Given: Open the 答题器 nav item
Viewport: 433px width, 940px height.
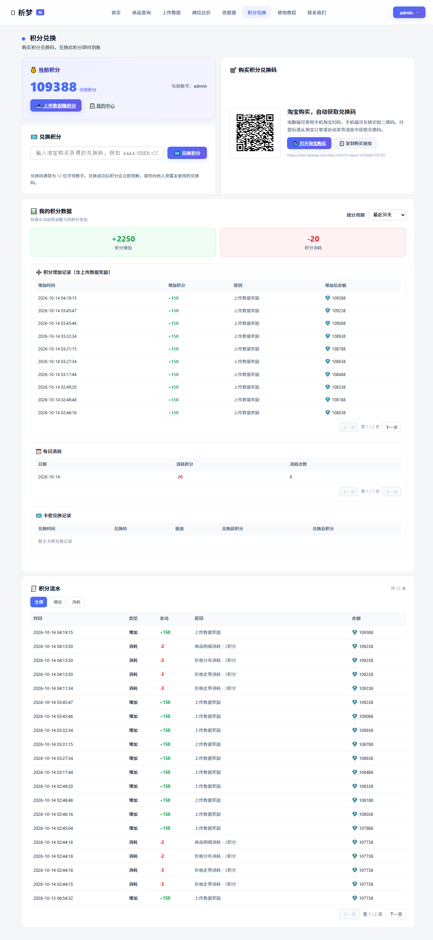Looking at the screenshot, I should click(229, 12).
